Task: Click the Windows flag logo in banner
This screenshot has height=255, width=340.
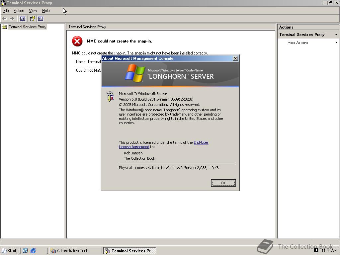Action: tap(135, 73)
